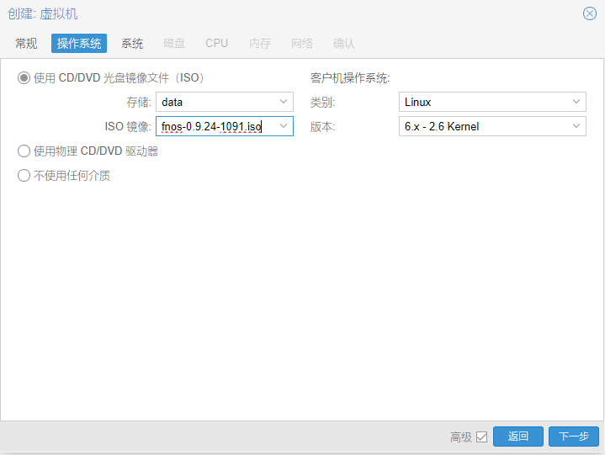Open the 系统 tab
Viewport: 605px width, 455px height.
point(132,44)
